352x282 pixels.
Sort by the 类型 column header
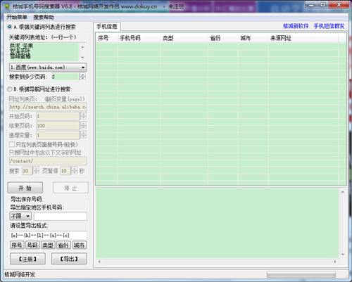point(184,38)
